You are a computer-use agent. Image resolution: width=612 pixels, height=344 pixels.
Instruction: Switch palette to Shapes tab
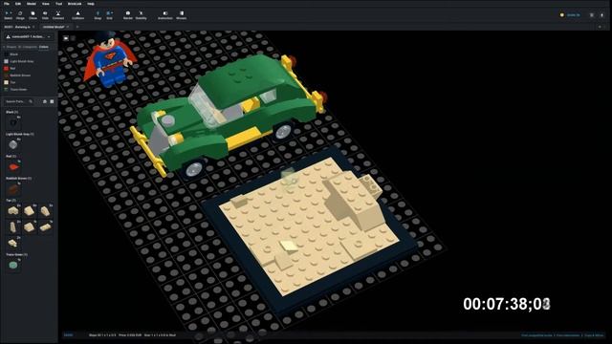point(11,47)
